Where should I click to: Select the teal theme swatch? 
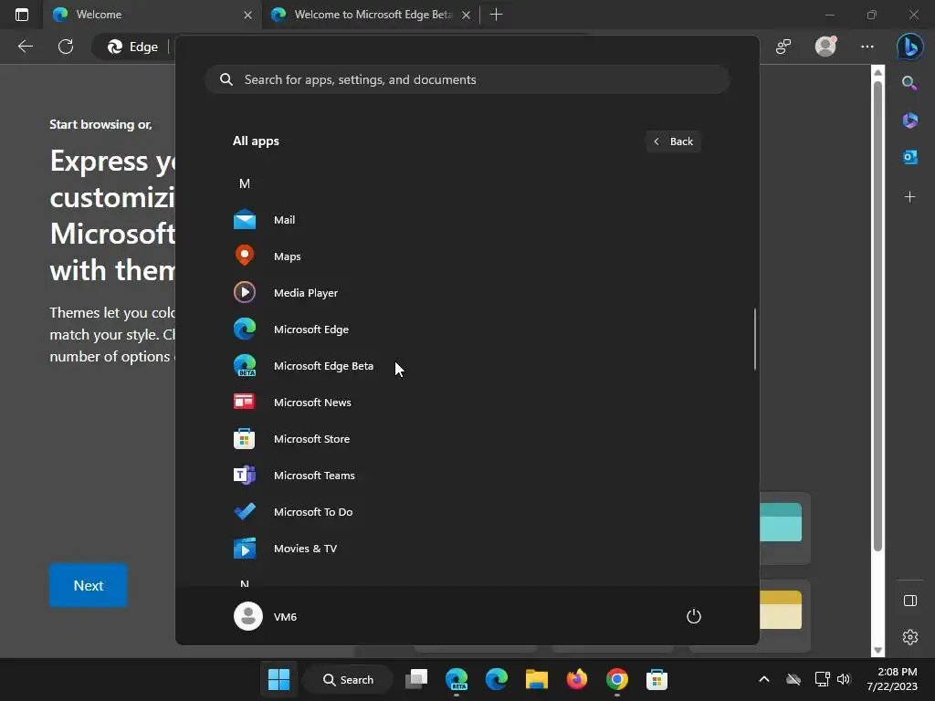click(x=781, y=522)
